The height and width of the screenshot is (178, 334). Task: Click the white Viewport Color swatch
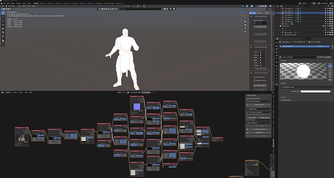click(315, 91)
